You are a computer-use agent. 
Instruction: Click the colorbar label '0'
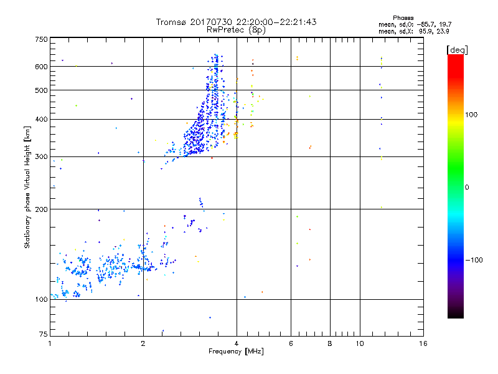[466, 188]
